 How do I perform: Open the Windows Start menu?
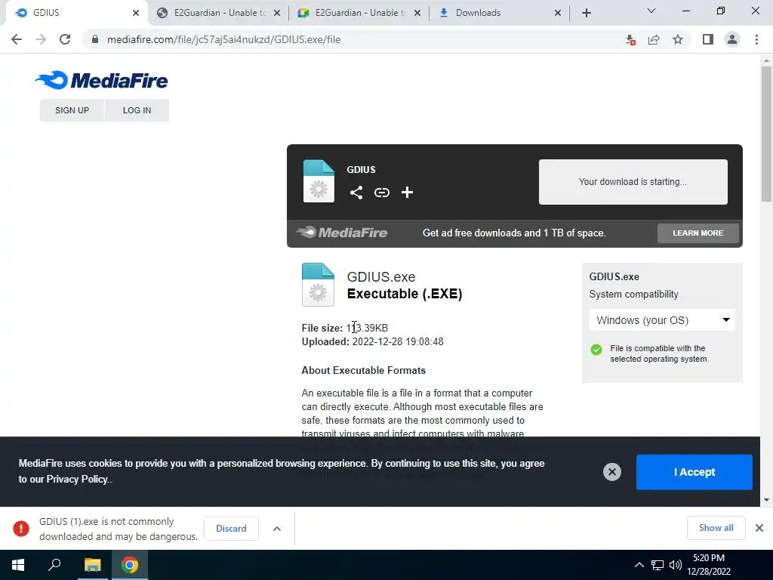pos(18,565)
